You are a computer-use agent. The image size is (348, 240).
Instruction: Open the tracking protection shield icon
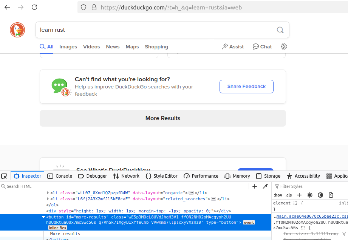[84, 7]
